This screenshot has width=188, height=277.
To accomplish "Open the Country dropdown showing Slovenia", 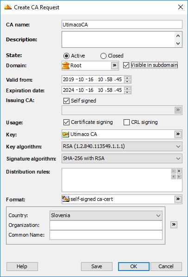I will pyautogui.click(x=106, y=216).
